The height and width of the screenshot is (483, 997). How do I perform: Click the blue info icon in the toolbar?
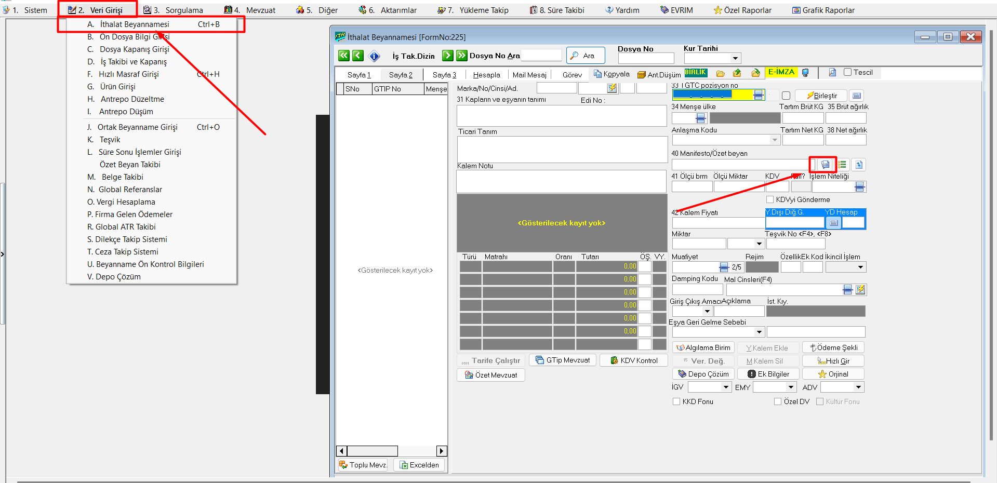(374, 56)
